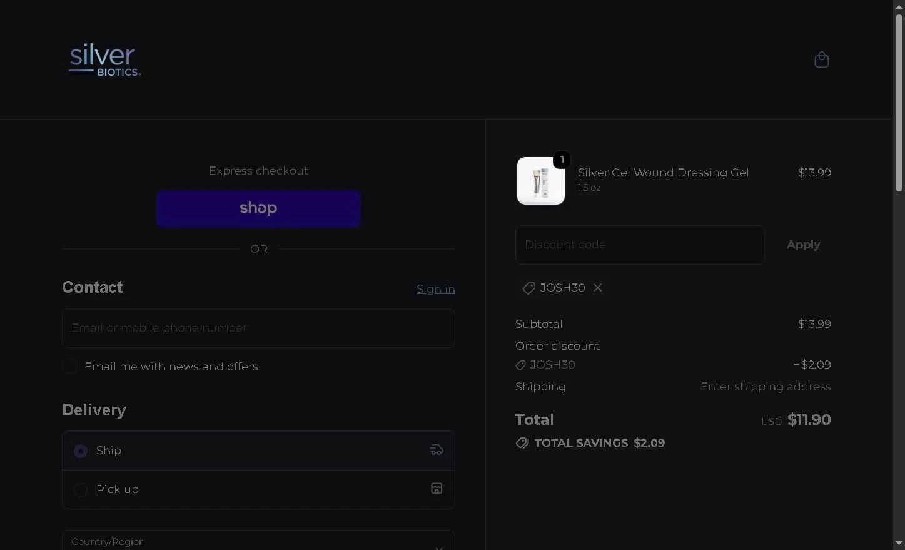Open the Country/Region dropdown
This screenshot has width=905, height=550.
coord(258,541)
